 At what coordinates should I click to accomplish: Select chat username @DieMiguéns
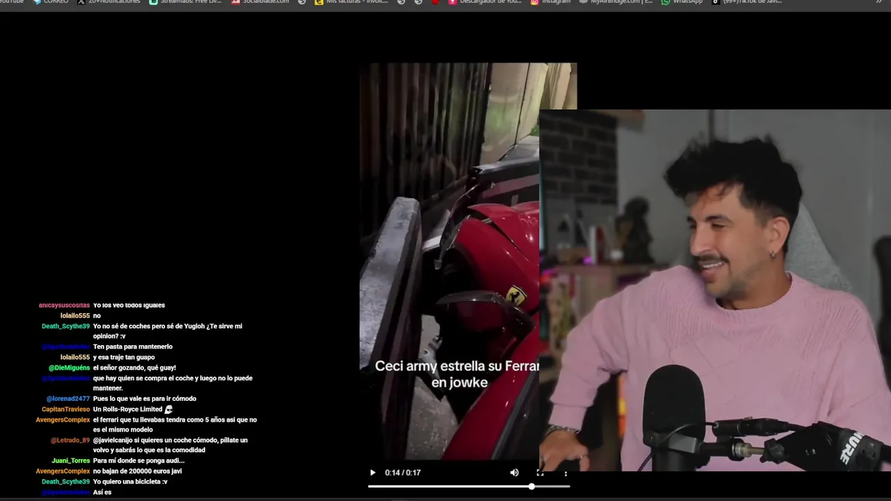pos(69,368)
